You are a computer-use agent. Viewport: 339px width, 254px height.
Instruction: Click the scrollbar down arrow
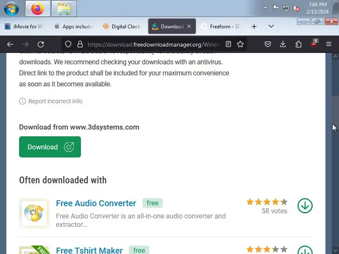pos(335,251)
